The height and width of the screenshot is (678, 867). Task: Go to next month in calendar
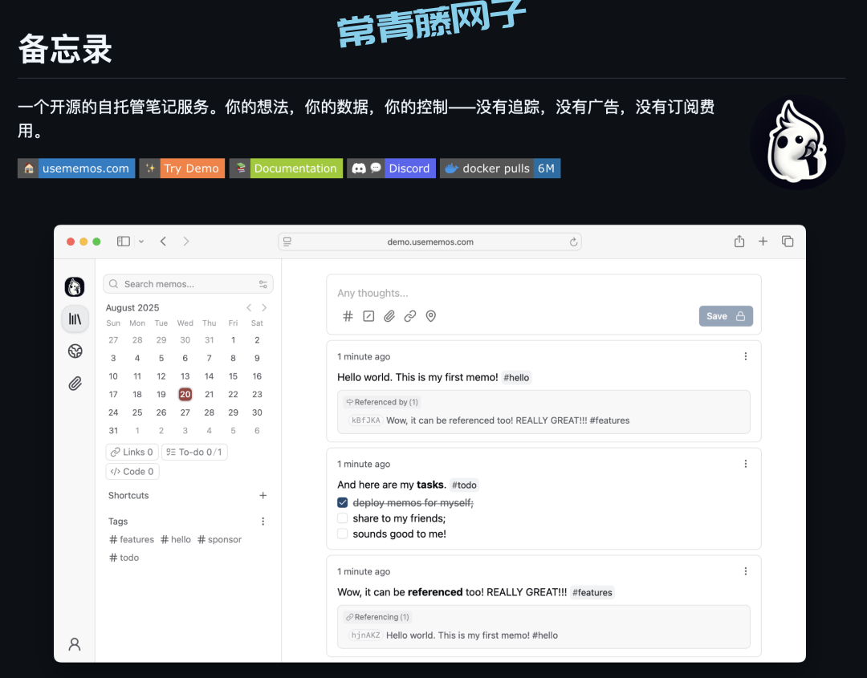[x=264, y=308]
